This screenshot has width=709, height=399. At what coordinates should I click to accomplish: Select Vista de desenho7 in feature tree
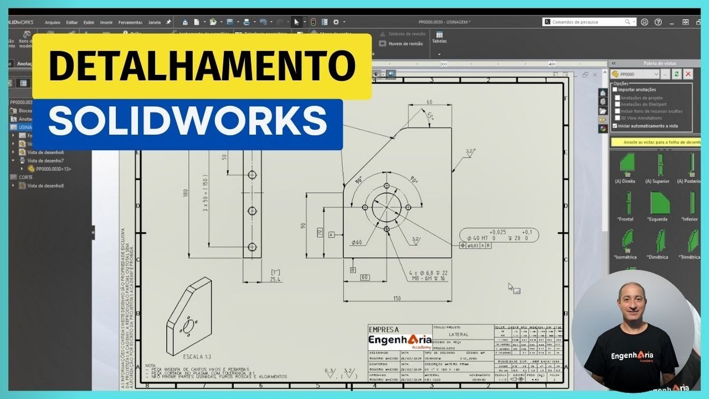(45, 160)
